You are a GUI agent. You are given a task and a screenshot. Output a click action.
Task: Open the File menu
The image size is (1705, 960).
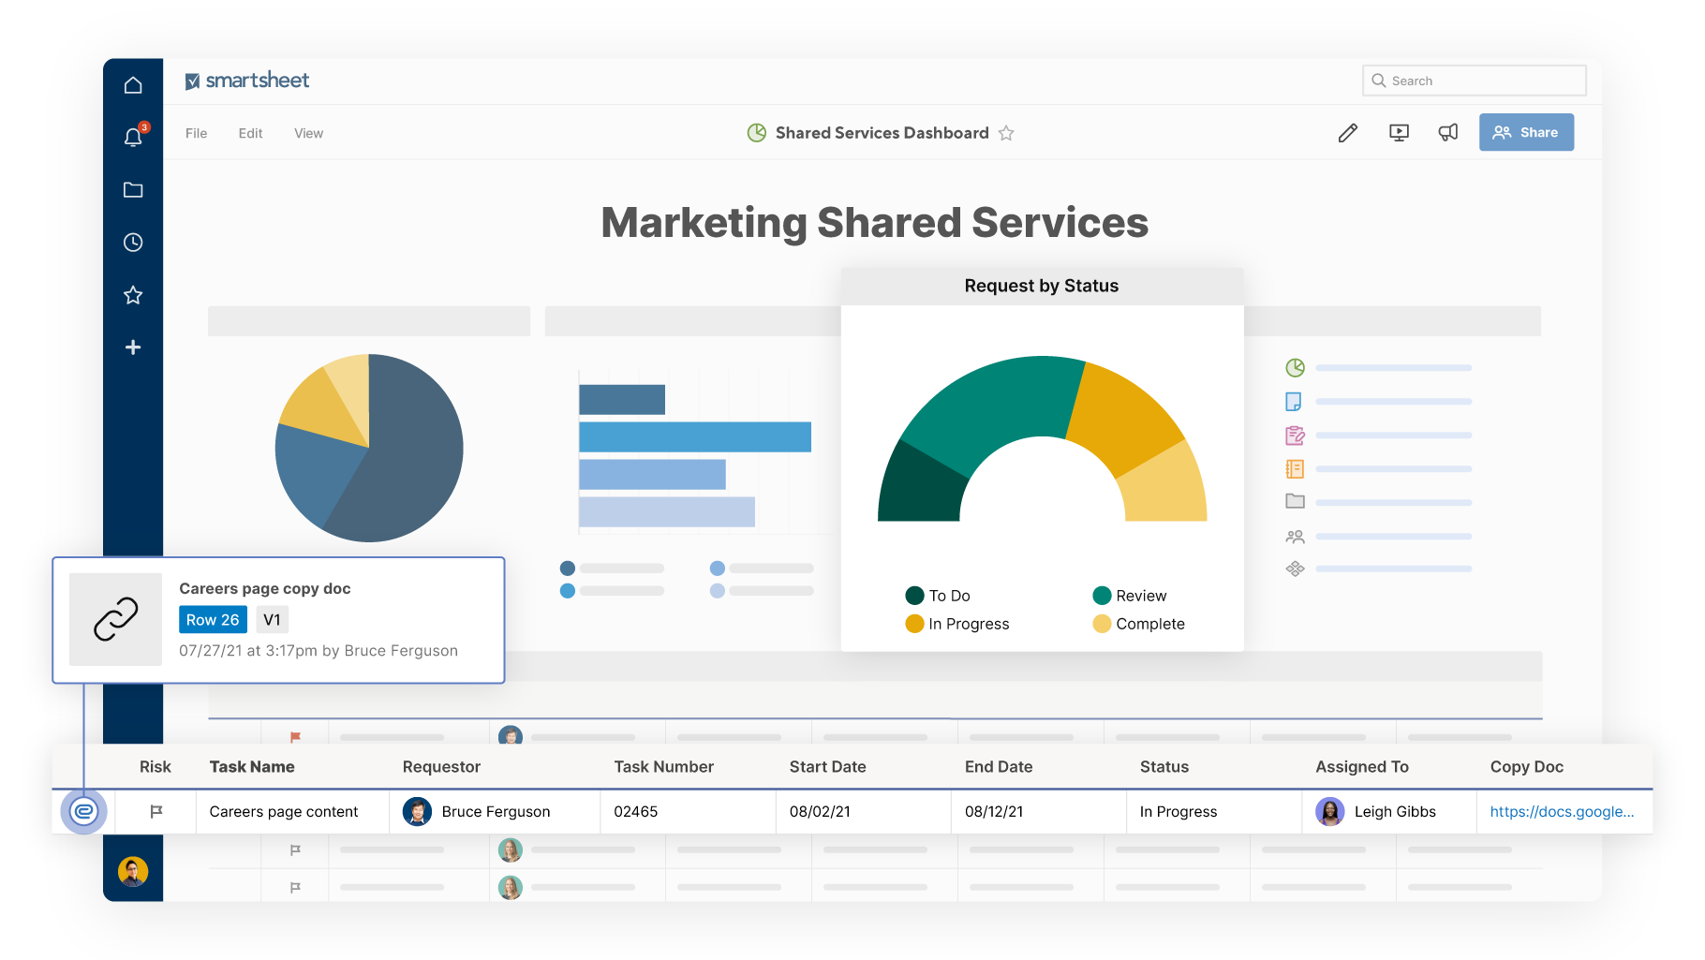tap(196, 133)
